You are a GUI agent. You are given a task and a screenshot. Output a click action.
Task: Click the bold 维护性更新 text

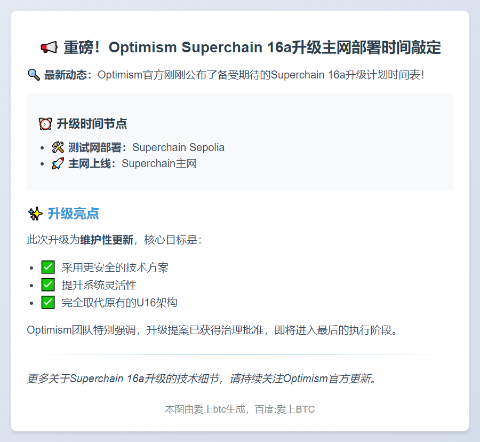point(107,240)
